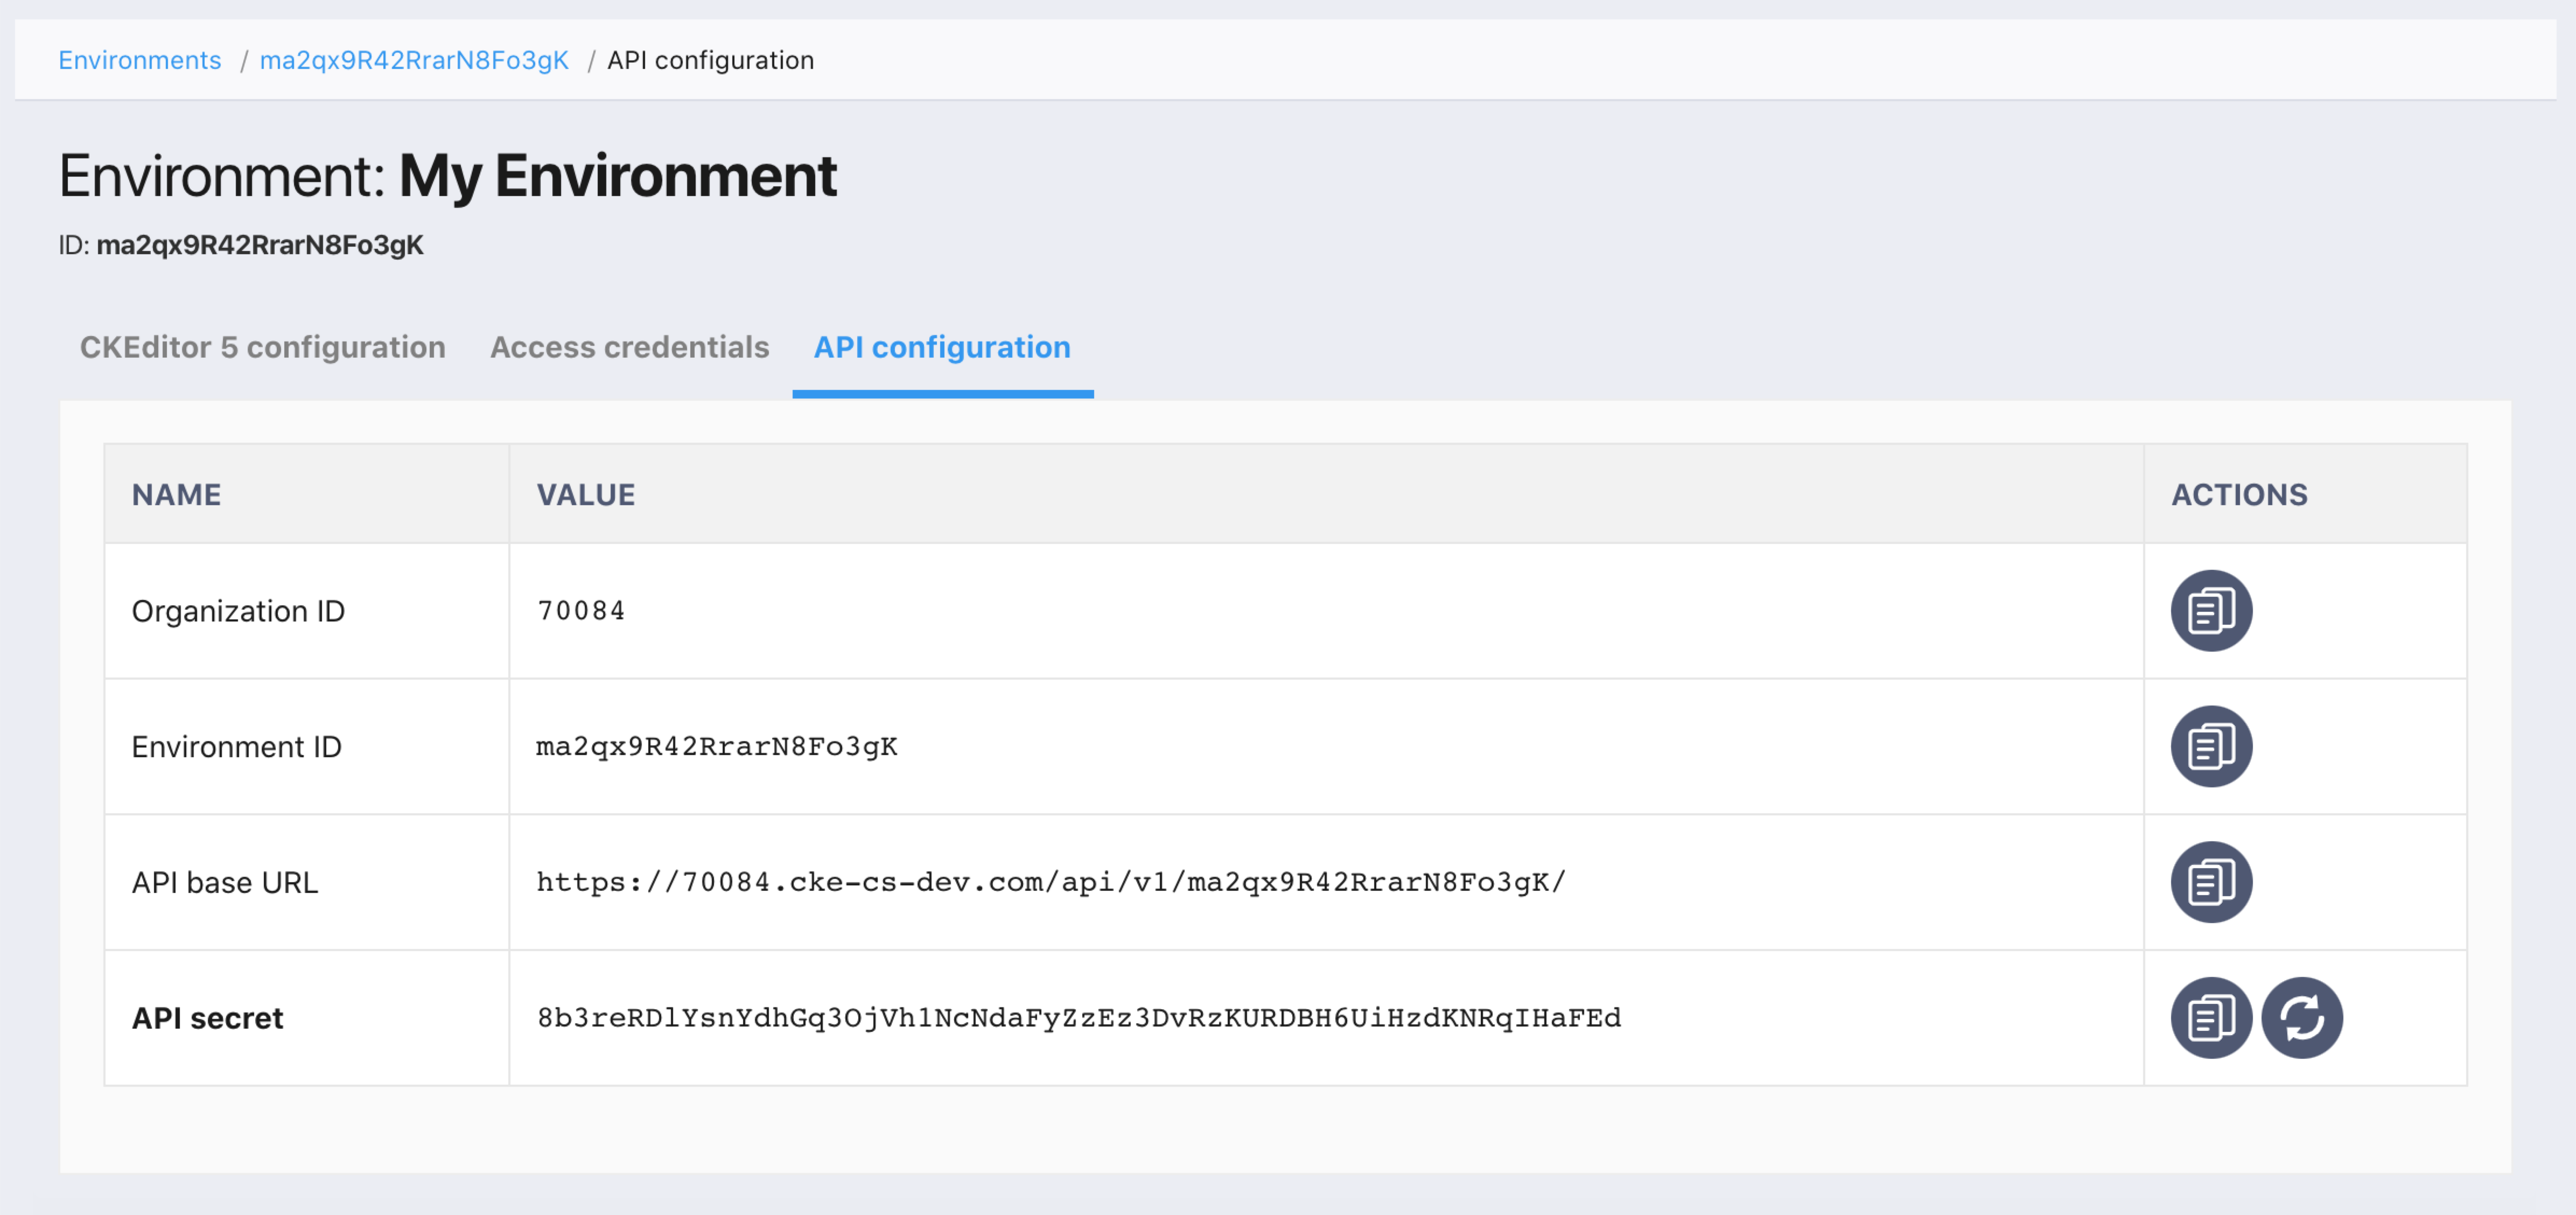The width and height of the screenshot is (2576, 1215).
Task: Click the ID text below the heading
Action: 241,245
